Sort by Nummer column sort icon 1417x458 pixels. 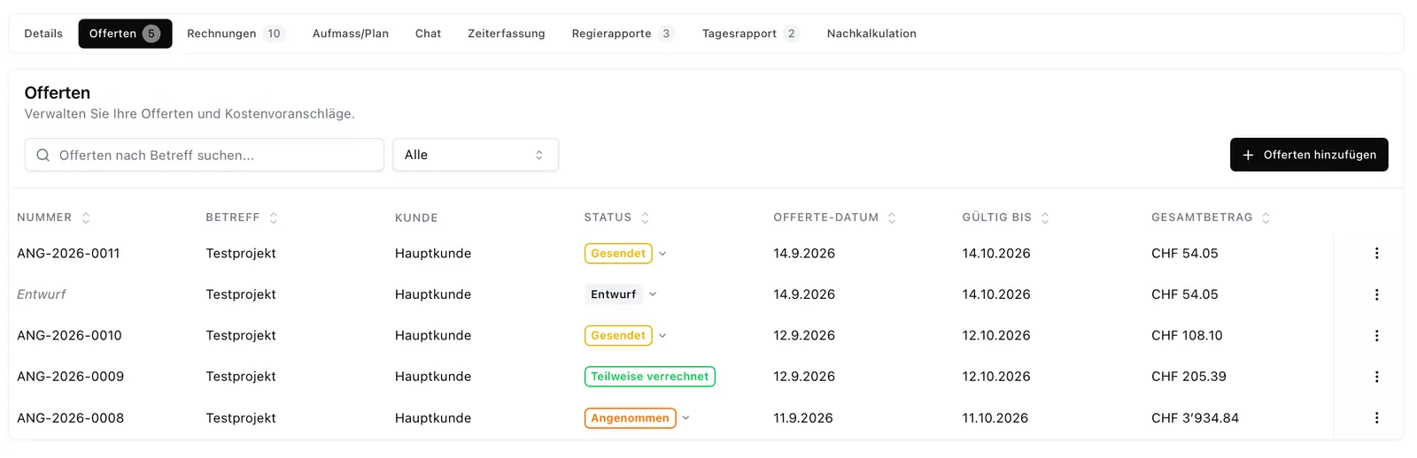tap(86, 218)
